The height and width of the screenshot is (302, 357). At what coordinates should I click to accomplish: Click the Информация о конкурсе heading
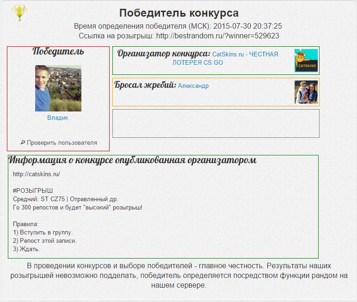[133, 160]
